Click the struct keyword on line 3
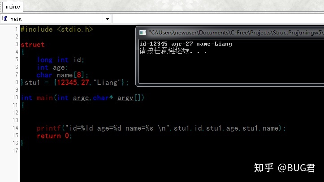 pos(33,45)
